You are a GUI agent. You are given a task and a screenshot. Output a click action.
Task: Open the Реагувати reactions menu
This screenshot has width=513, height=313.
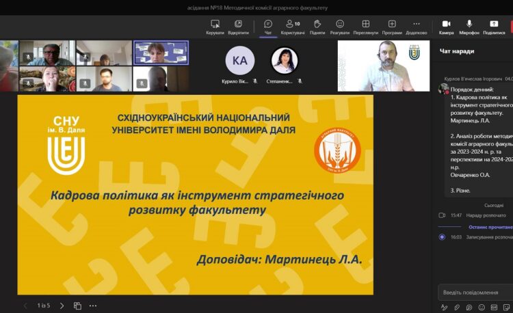[x=340, y=27]
